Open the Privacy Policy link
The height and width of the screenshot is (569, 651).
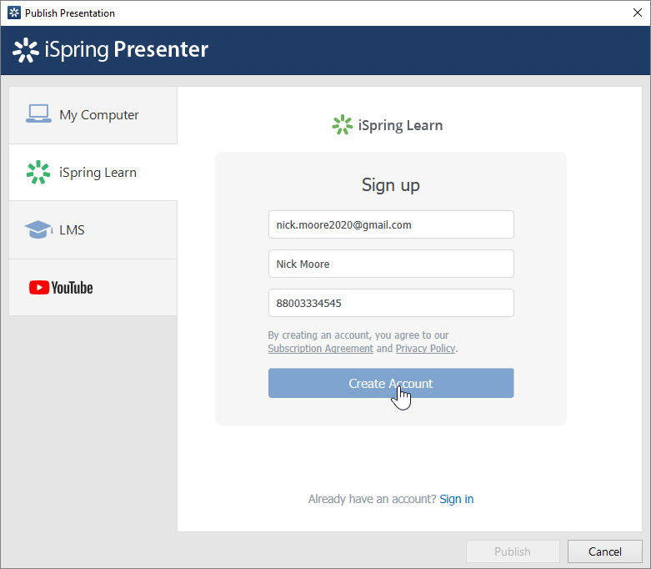pyautogui.click(x=426, y=348)
